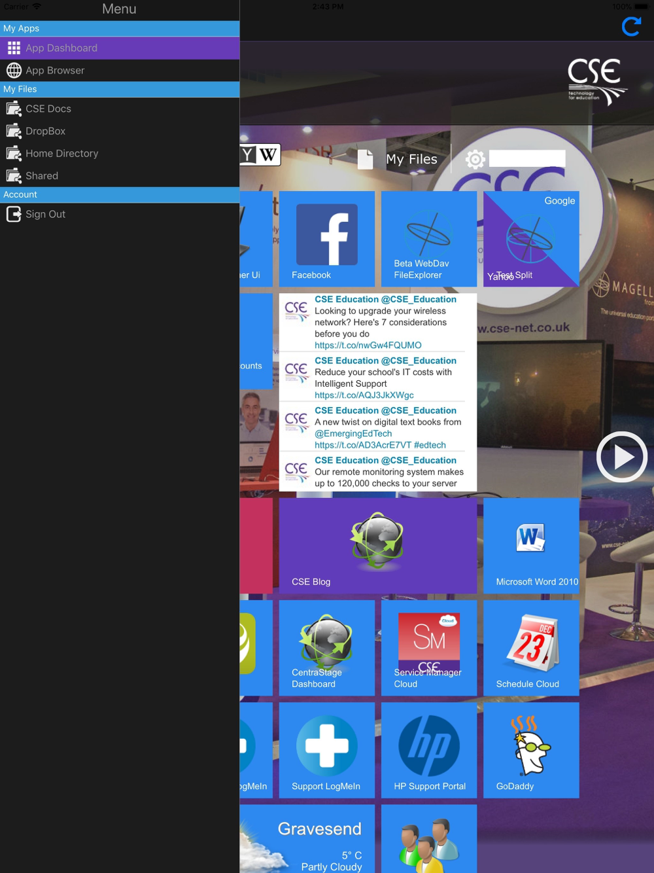This screenshot has height=873, width=654.
Task: Open the nwGw4FQUMO tweet link
Action: tap(368, 345)
